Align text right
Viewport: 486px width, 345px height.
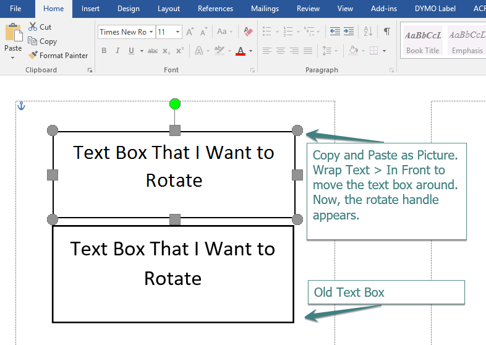click(294, 51)
